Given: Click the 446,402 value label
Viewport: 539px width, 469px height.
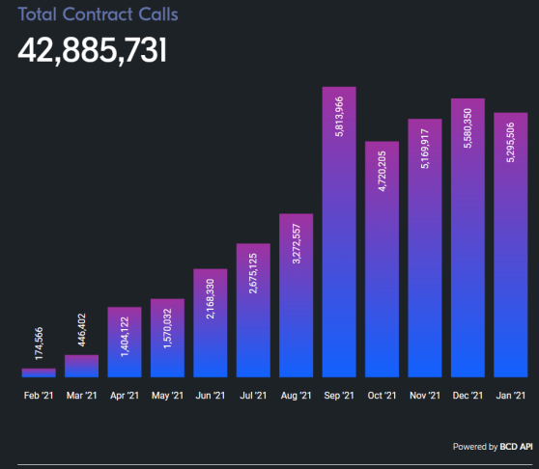Looking at the screenshot, I should (x=82, y=330).
